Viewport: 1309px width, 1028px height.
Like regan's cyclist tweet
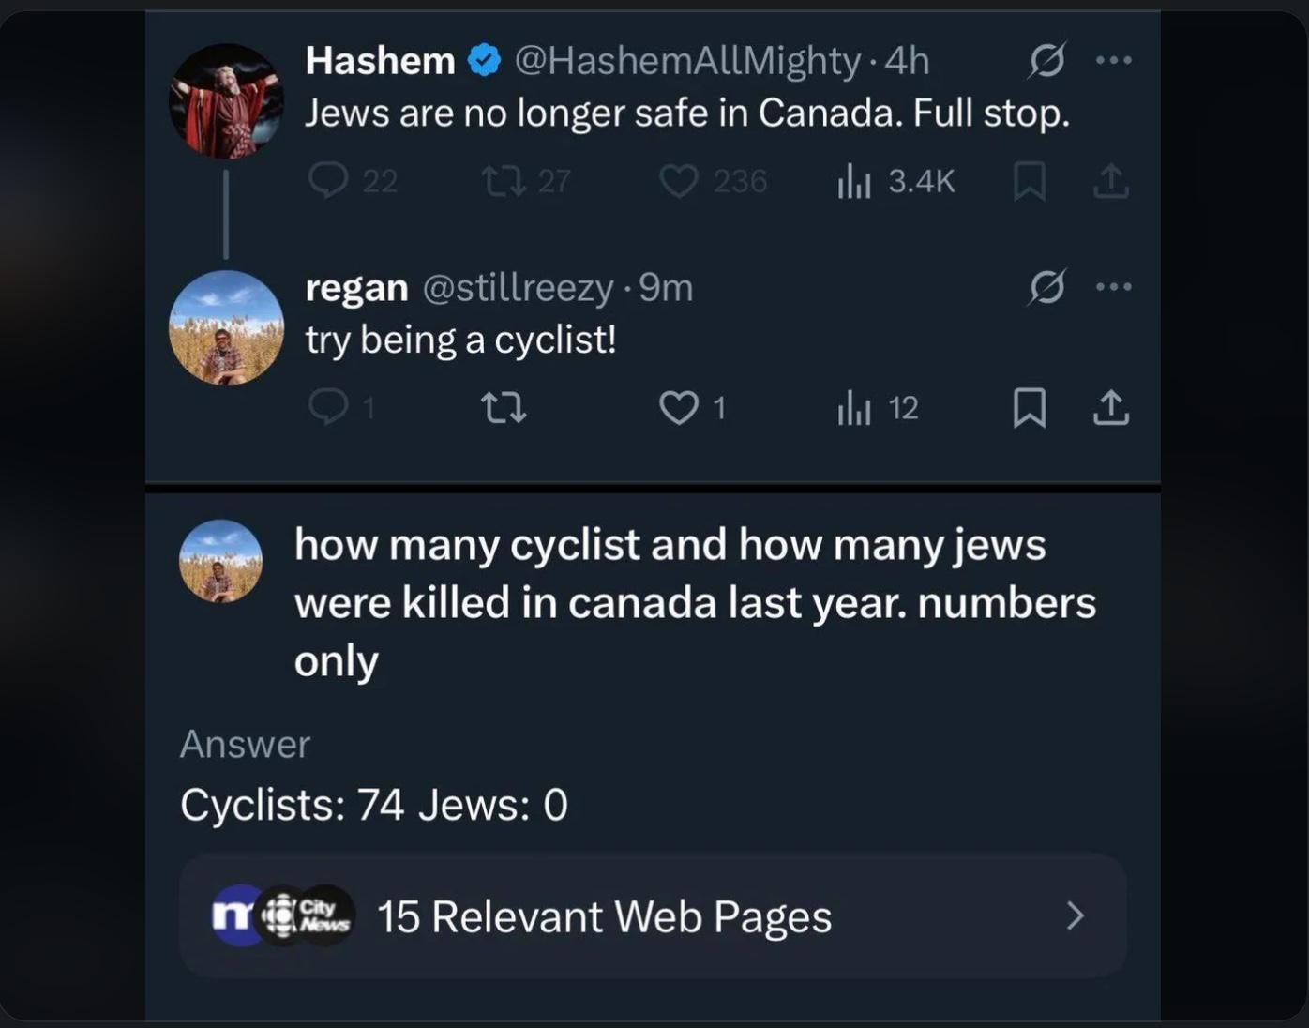pos(679,407)
